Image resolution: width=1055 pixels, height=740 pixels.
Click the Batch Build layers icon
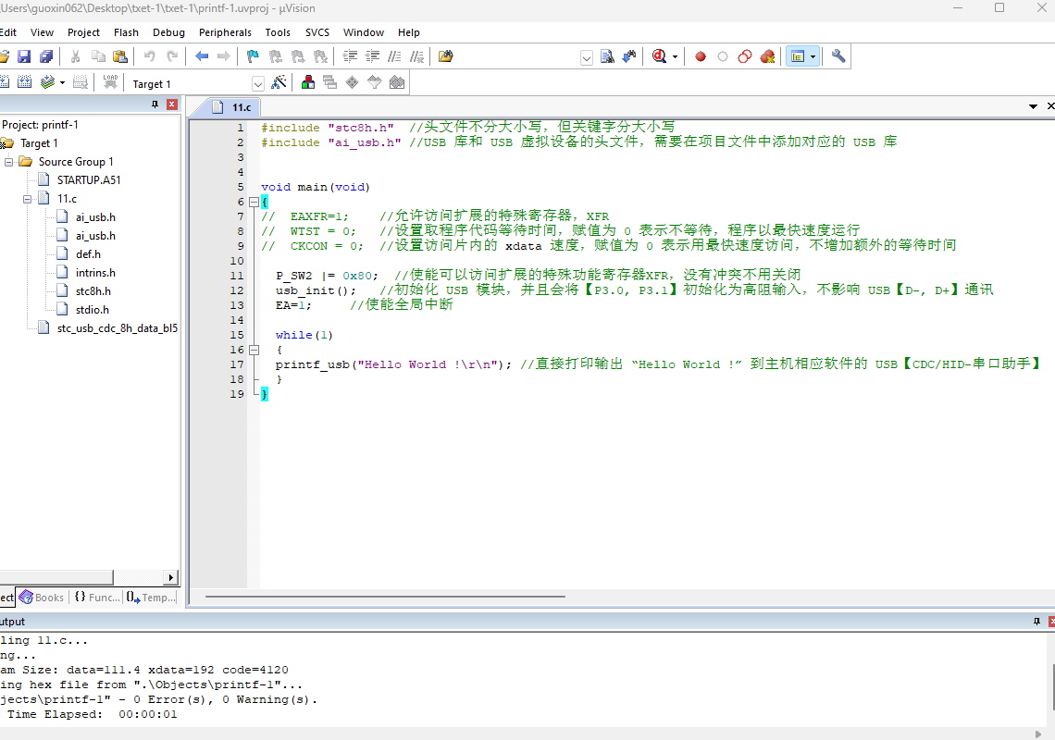pos(46,82)
